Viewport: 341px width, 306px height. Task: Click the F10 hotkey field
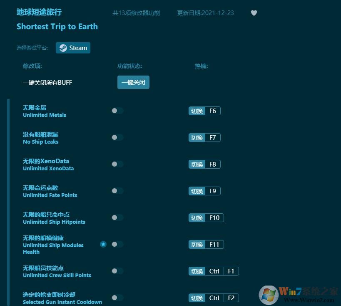click(214, 218)
